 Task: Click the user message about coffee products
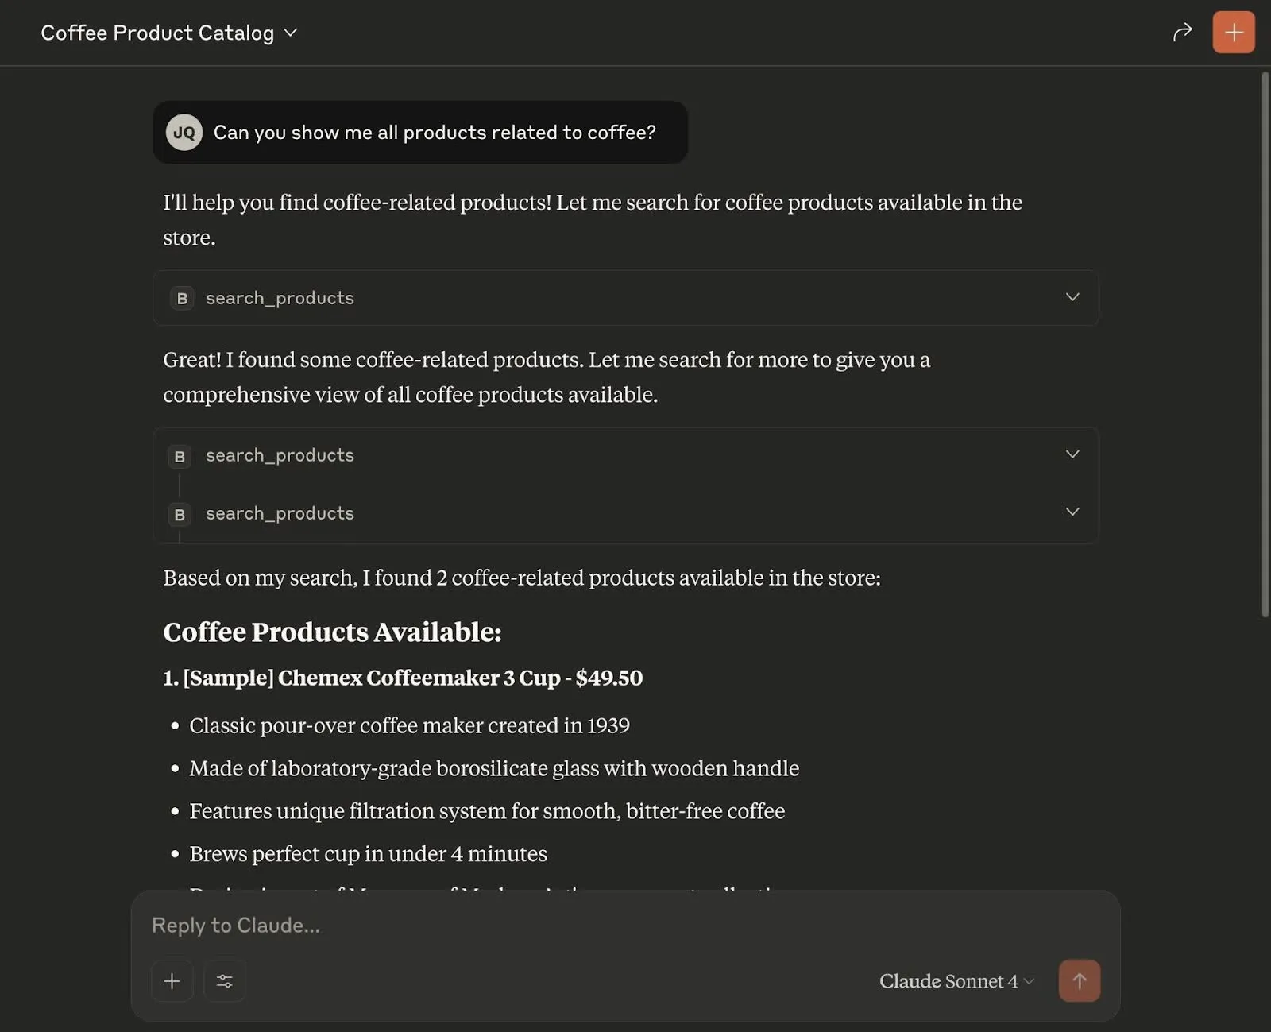pyautogui.click(x=420, y=133)
